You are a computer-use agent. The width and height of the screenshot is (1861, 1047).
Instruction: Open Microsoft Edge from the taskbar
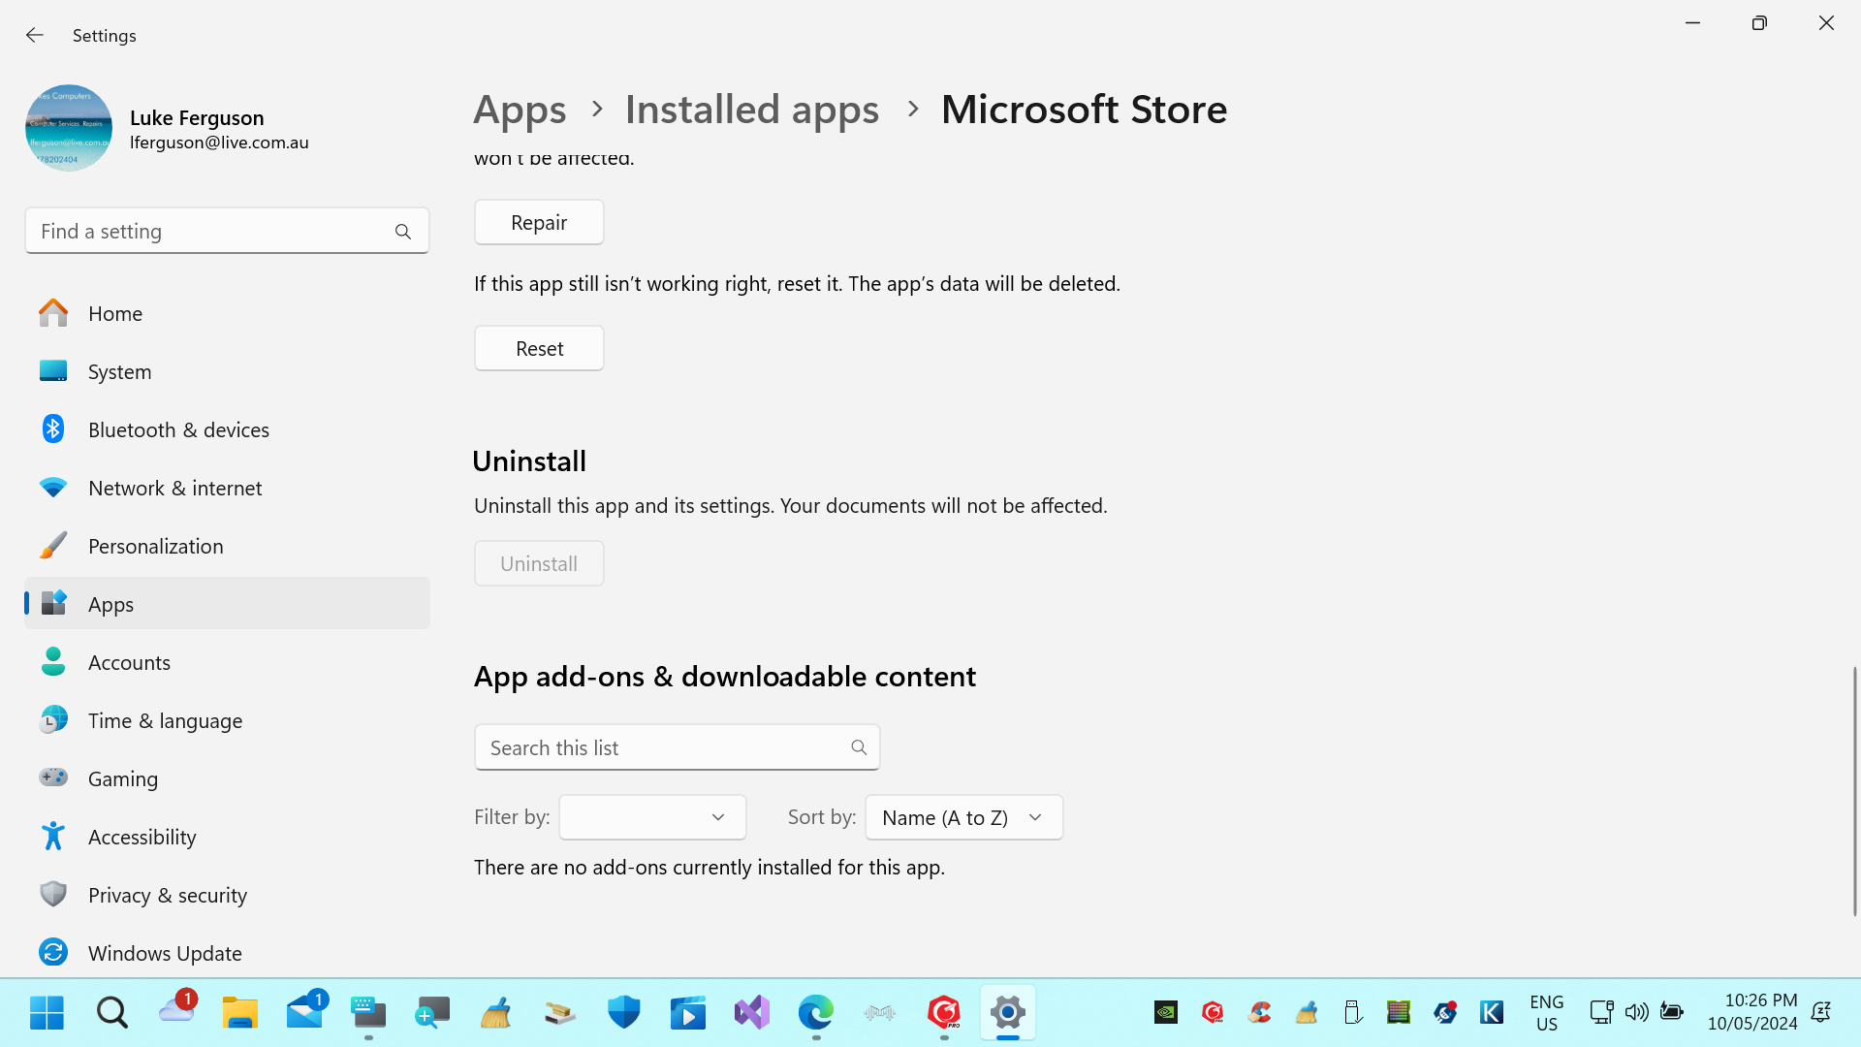tap(816, 1013)
